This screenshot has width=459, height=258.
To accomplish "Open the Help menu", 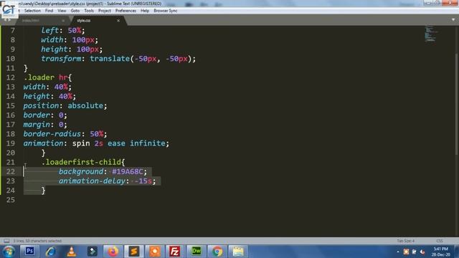I will pyautogui.click(x=145, y=11).
